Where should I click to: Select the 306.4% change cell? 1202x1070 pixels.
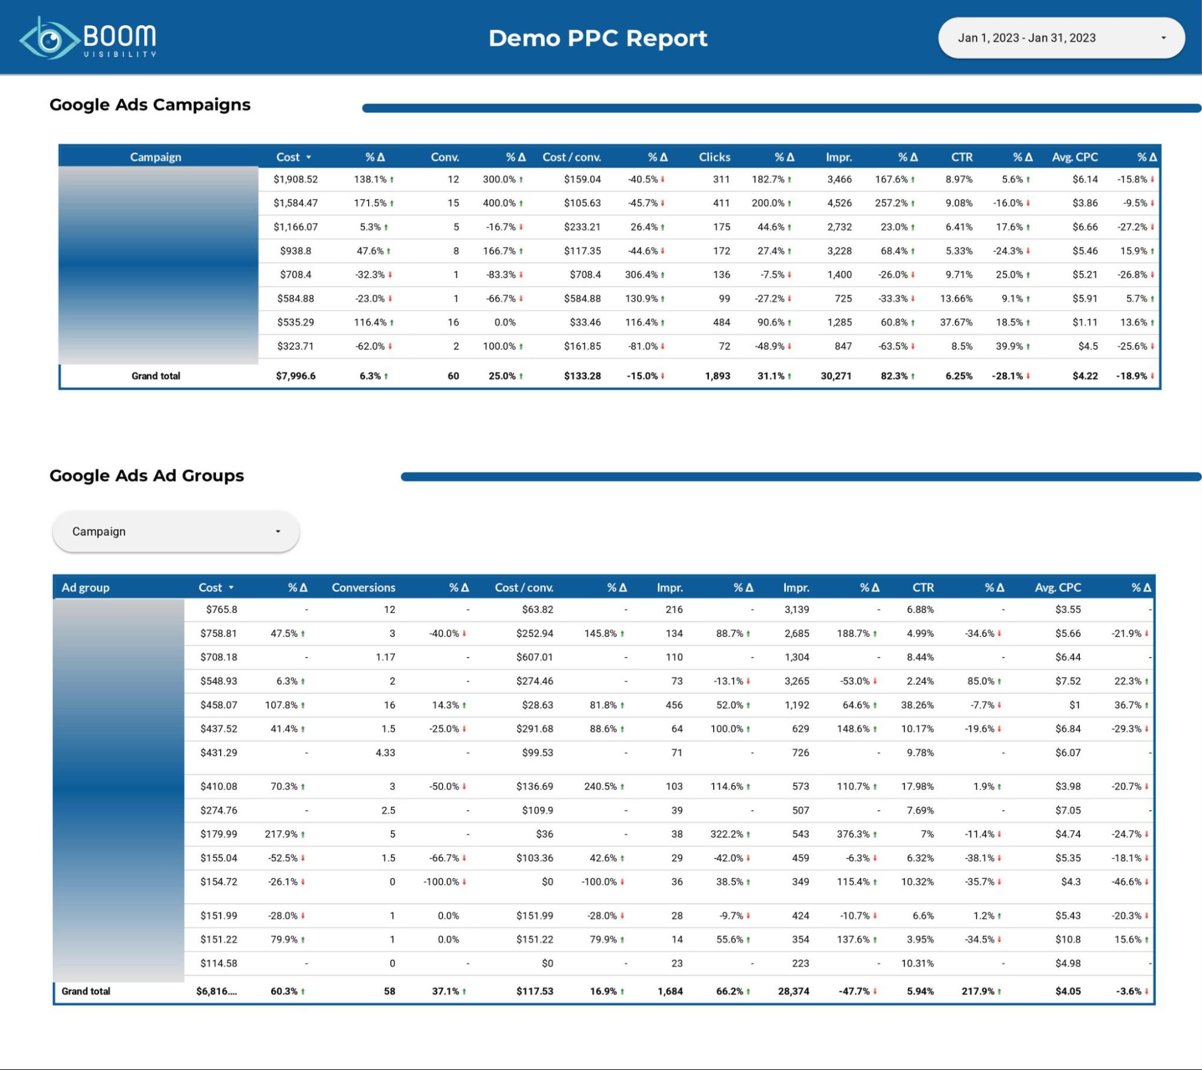[x=645, y=275]
